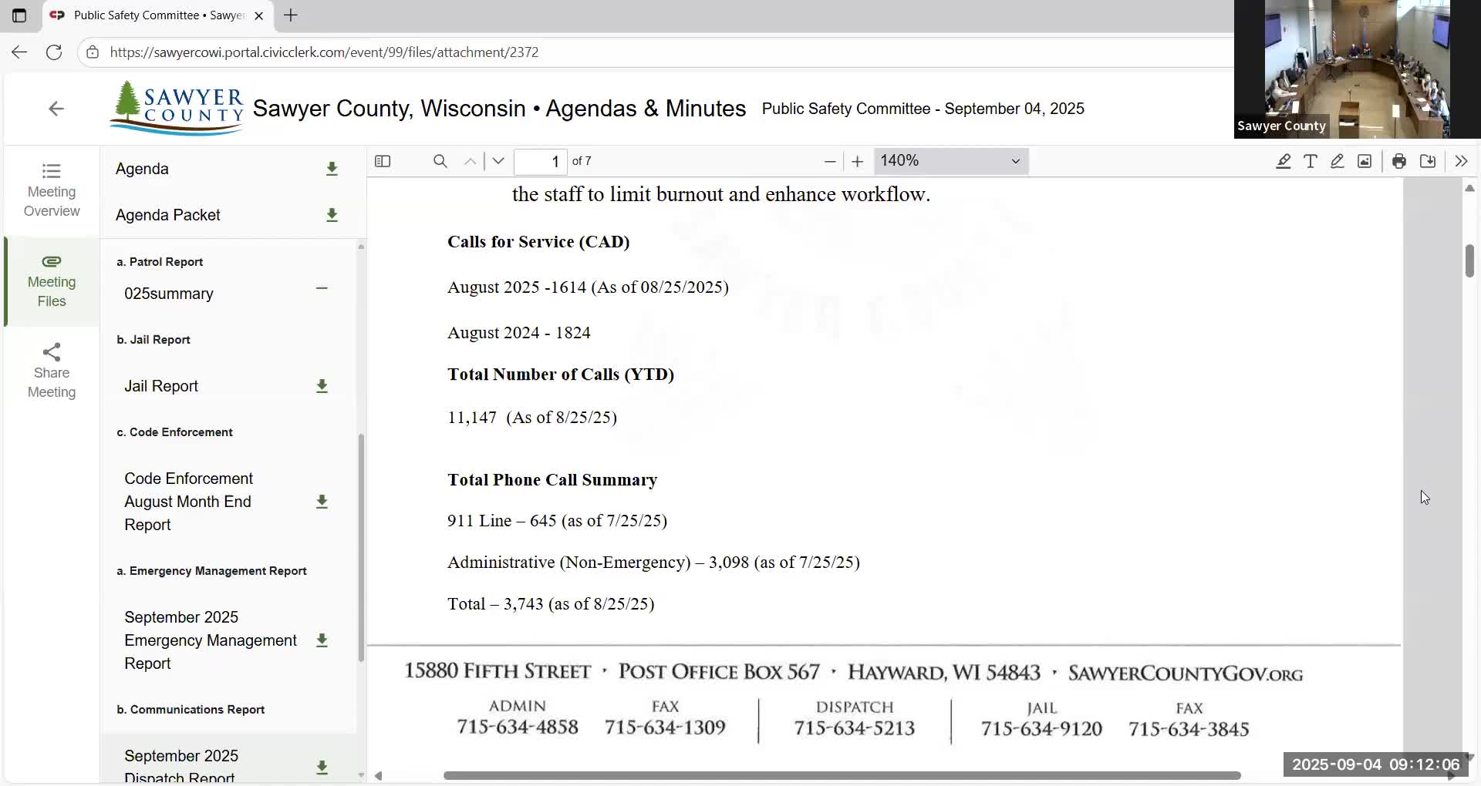The height and width of the screenshot is (786, 1481).
Task: Open the 025summary file
Action: [169, 294]
